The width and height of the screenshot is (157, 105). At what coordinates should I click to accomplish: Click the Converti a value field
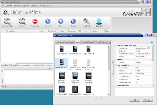point(143,48)
